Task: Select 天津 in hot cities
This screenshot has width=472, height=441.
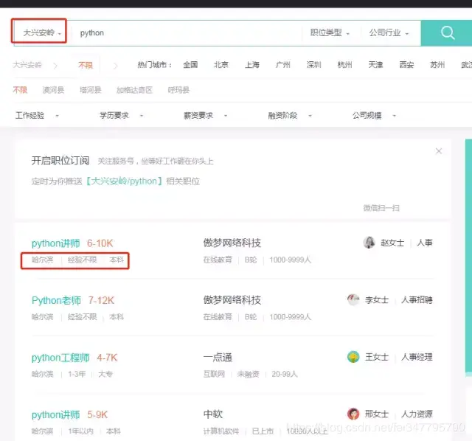Action: [375, 65]
